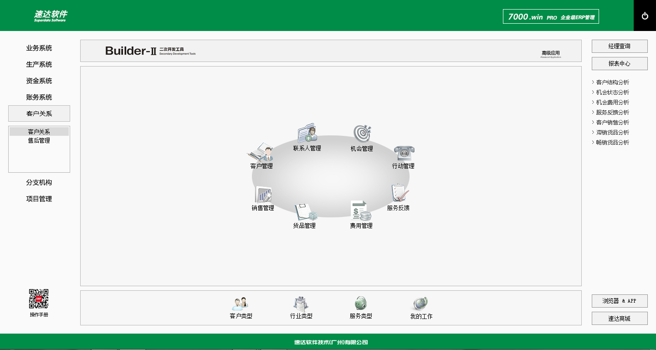Expand the 资金系统 sidebar section
This screenshot has height=350, width=656.
click(39, 81)
